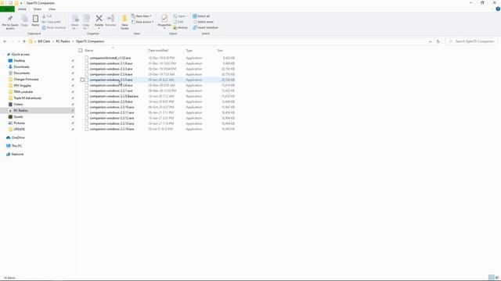Switch to details view status icon
Viewport: 501px width, 281px height.
pos(492,278)
